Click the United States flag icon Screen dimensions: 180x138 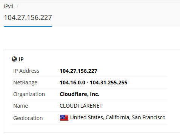click(64, 118)
